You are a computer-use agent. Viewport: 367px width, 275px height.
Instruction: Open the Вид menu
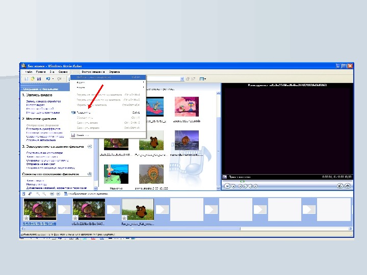pyautogui.click(x=52, y=72)
